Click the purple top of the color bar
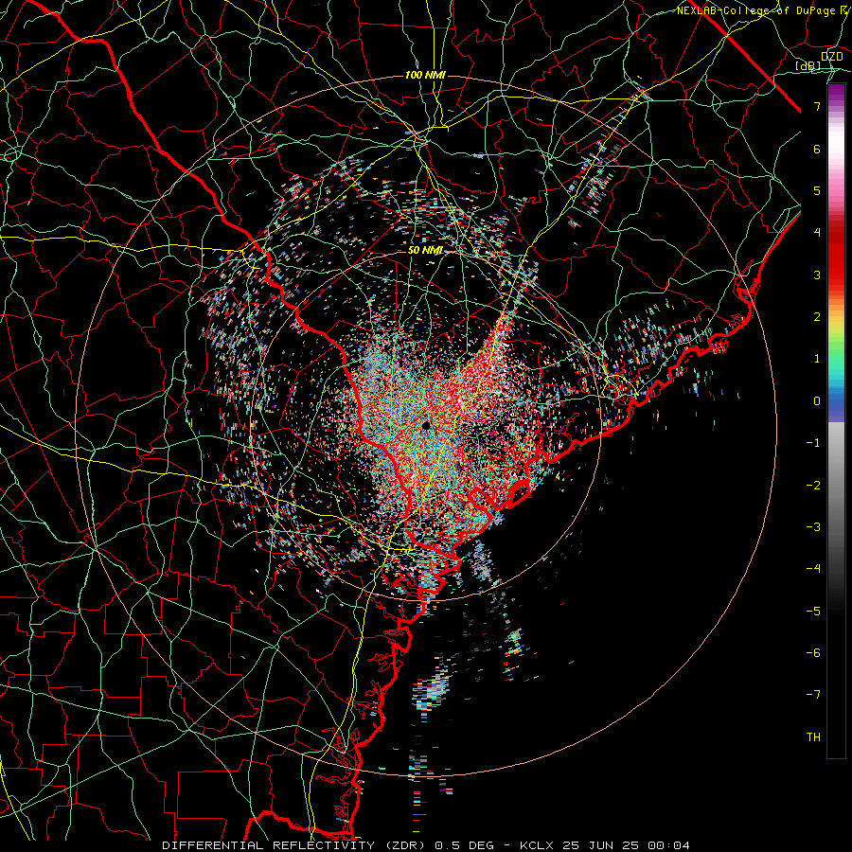Screen dimensions: 852x852 point(836,93)
